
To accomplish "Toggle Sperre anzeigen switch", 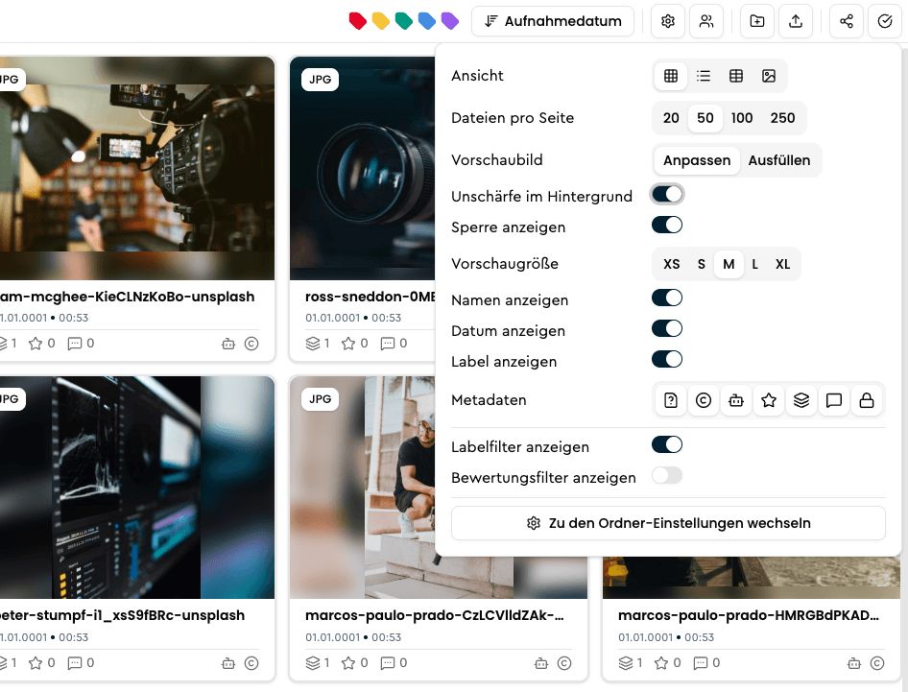I will 667,225.
